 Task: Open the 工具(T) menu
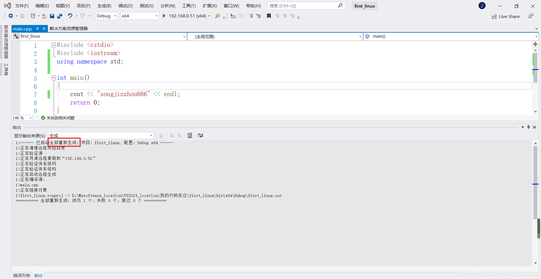tap(189, 6)
